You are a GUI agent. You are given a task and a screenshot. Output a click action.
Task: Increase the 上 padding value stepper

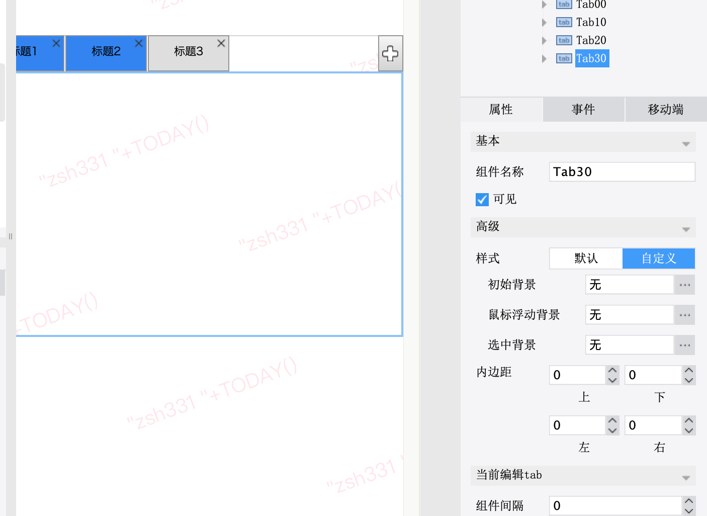pyautogui.click(x=612, y=371)
